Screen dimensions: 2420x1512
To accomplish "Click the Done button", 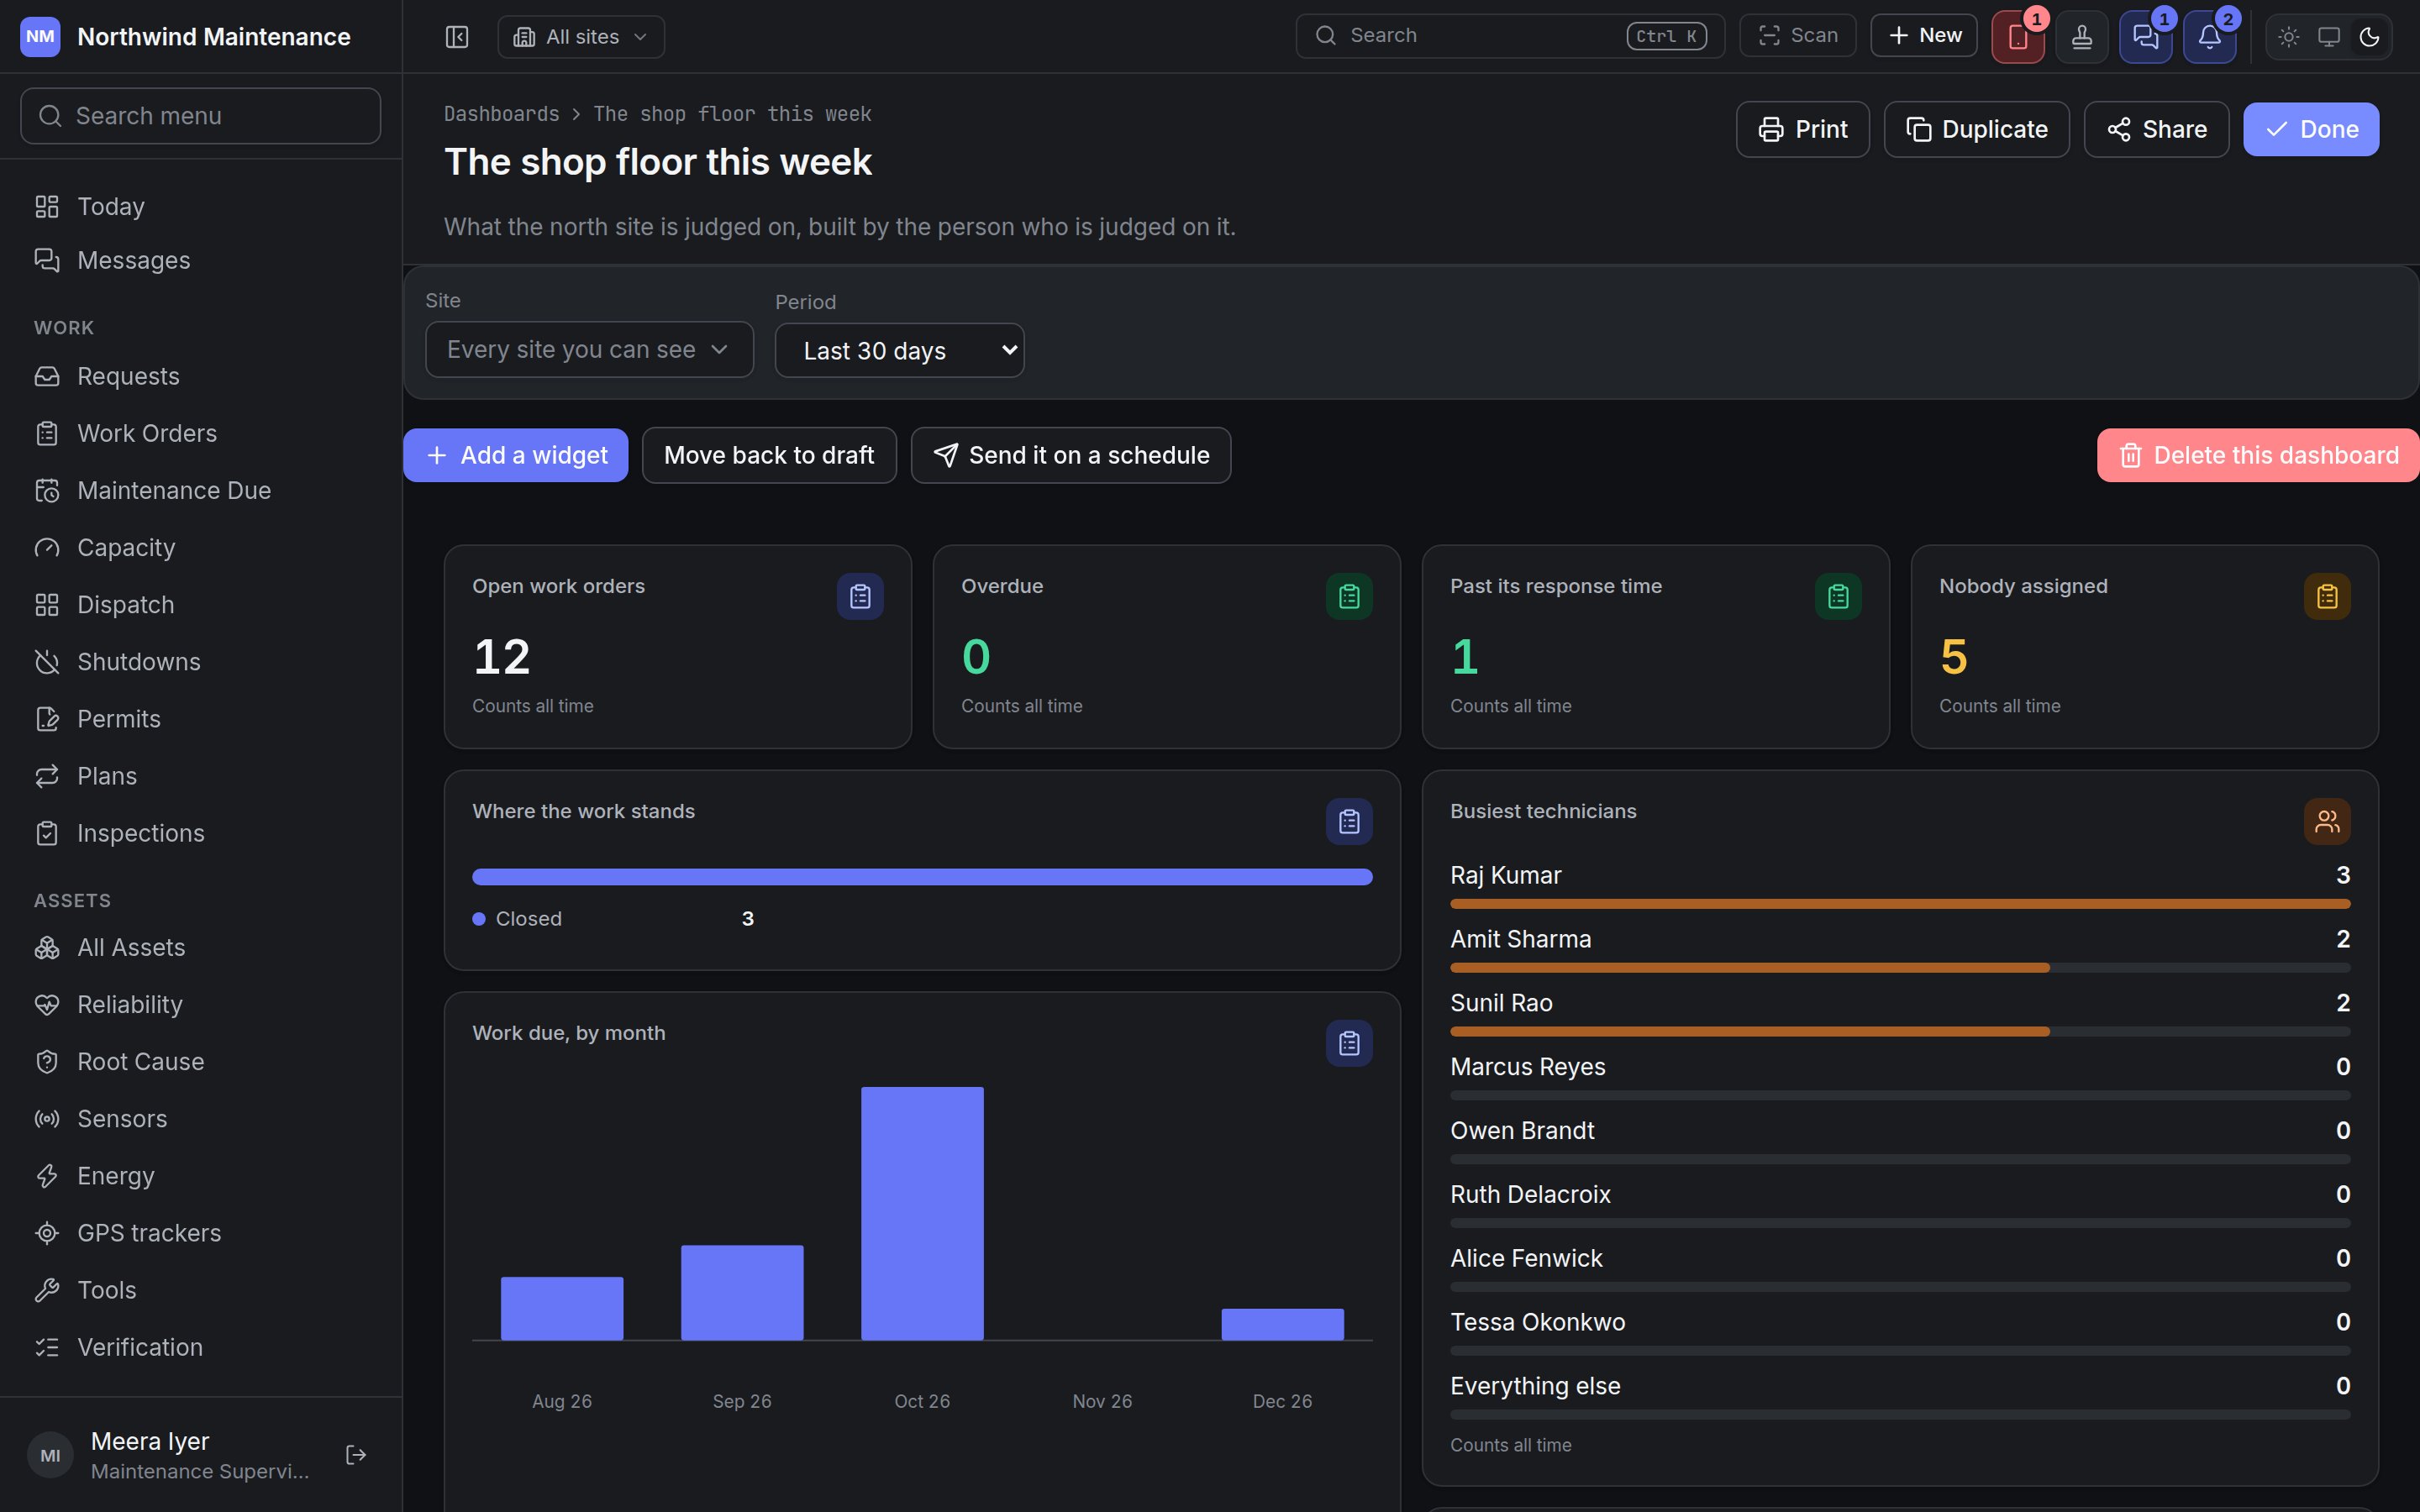I will [2311, 130].
